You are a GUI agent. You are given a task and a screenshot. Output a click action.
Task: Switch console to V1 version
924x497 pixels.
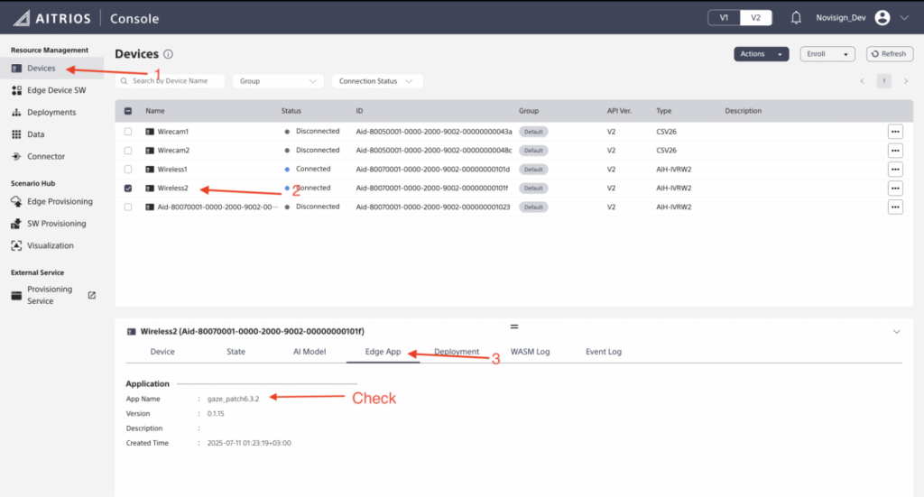(x=724, y=18)
